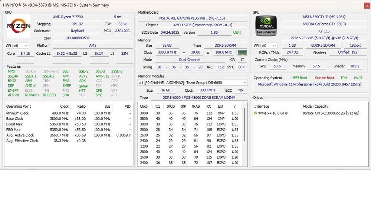Screen dimensions: 371x199
Task: Click the 1 GB video memory value
Action: (x=292, y=45)
